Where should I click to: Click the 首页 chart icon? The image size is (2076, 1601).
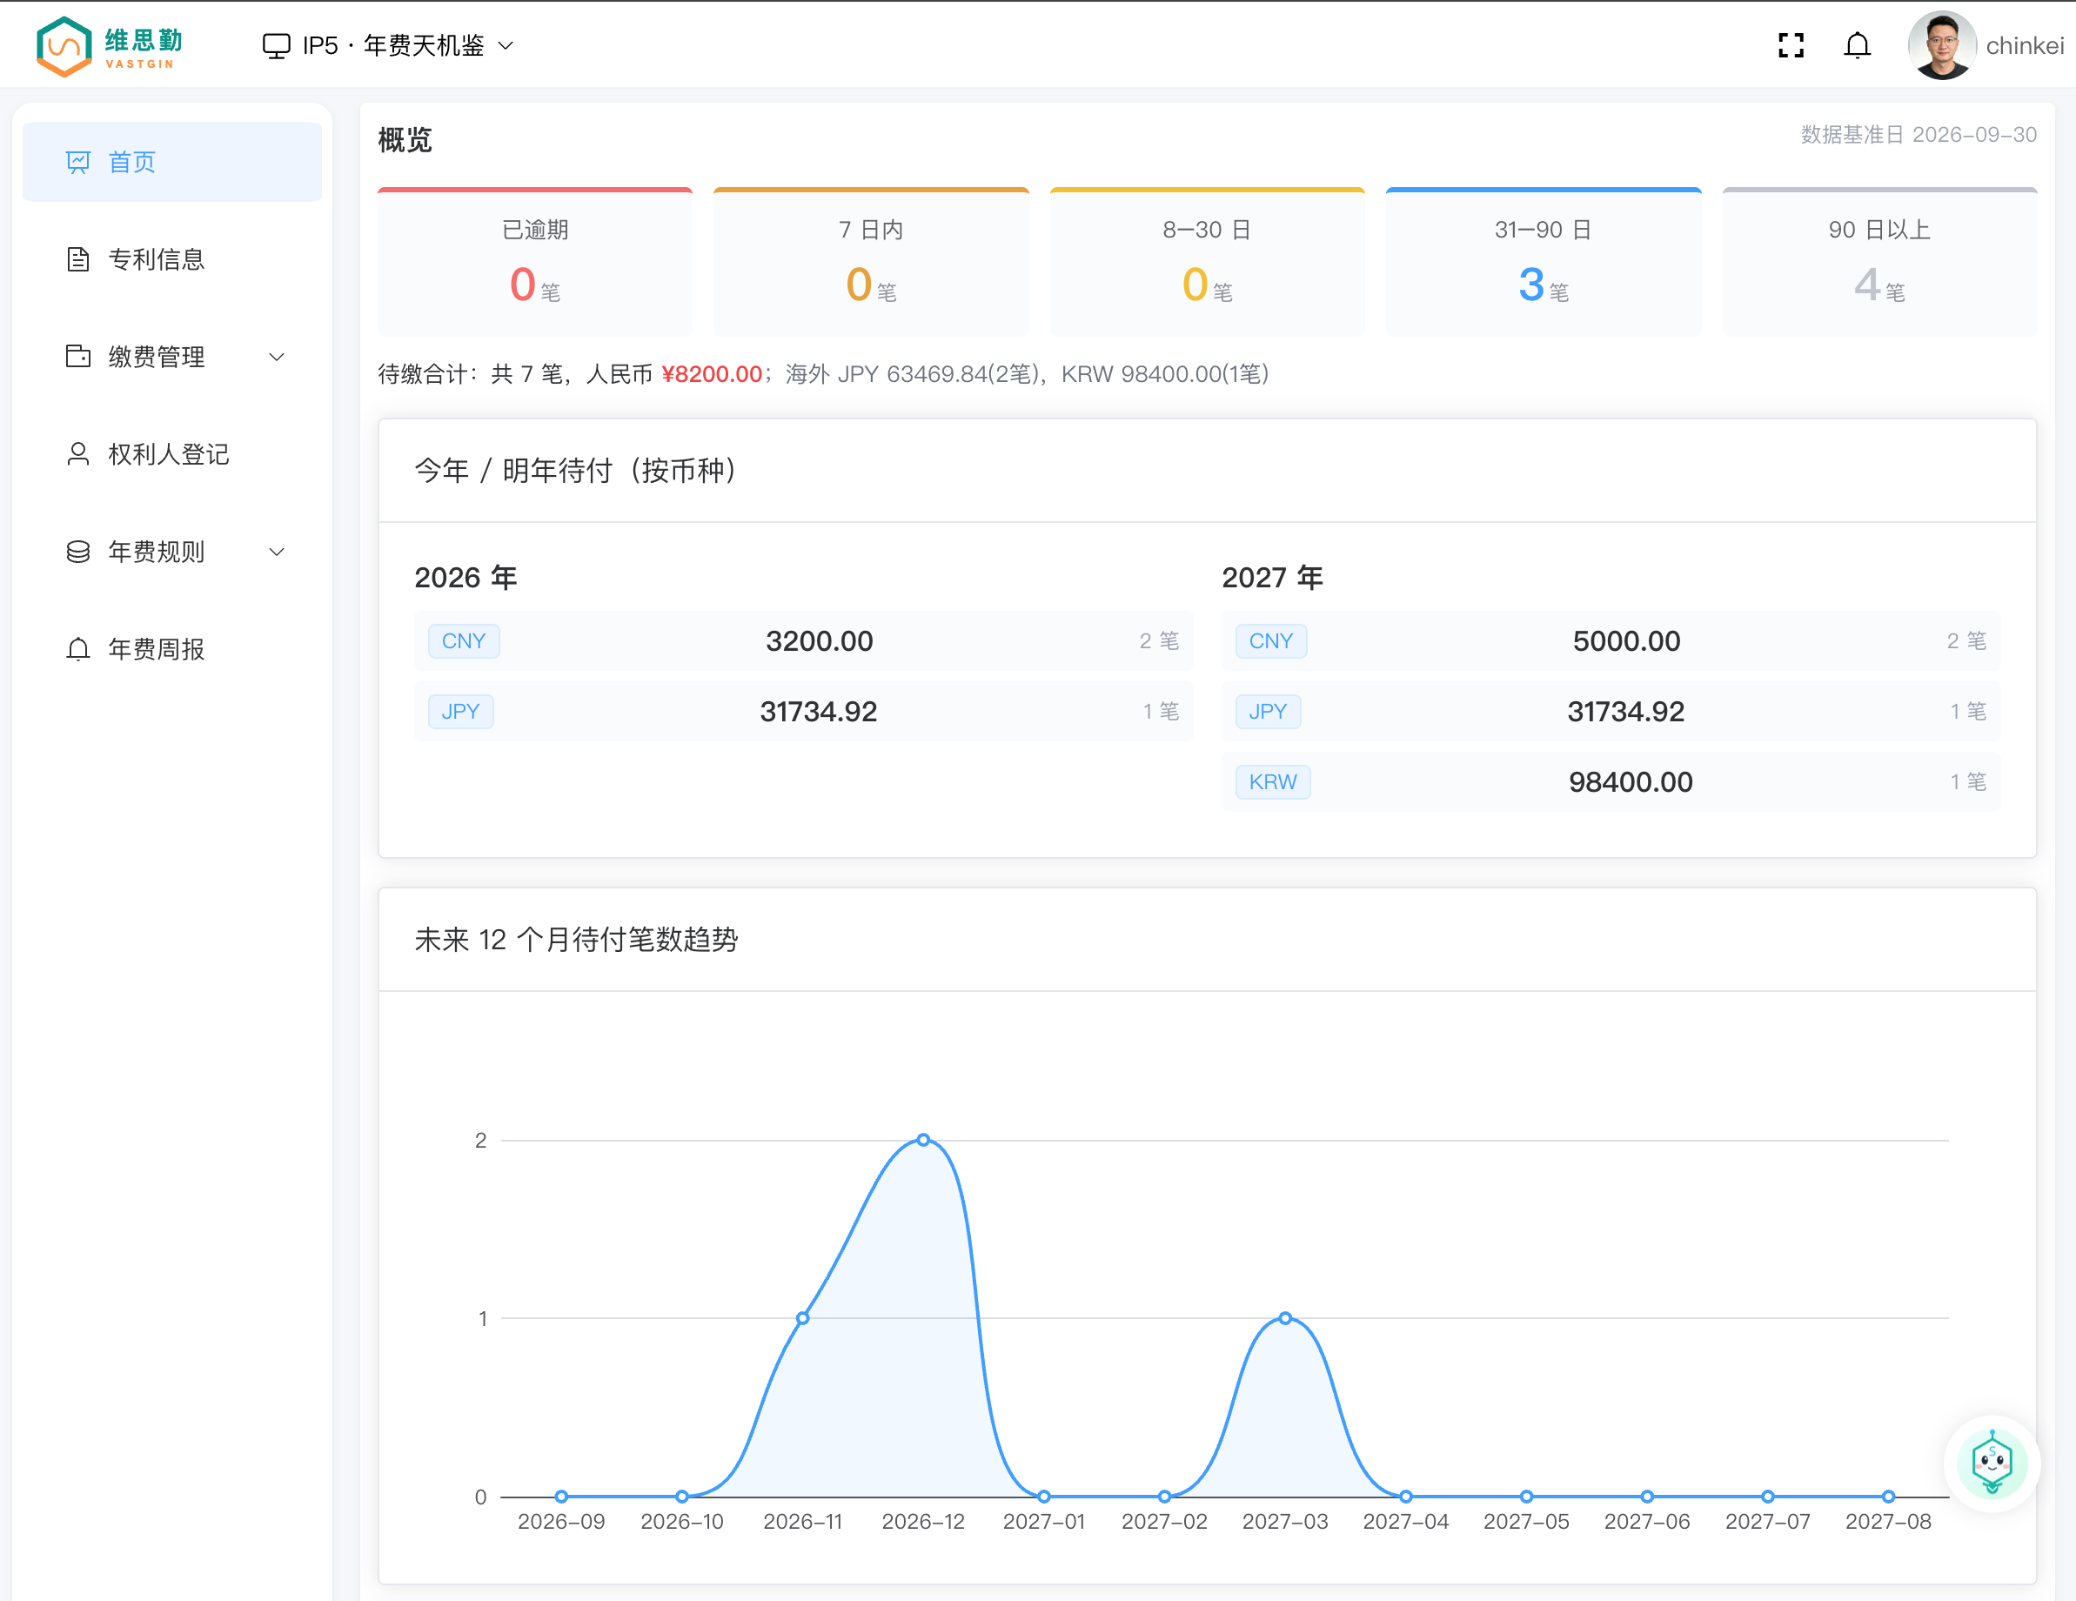point(78,162)
